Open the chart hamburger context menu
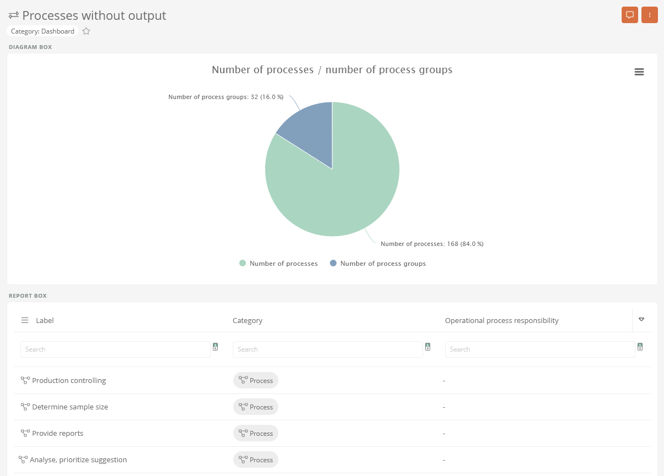664x476 pixels. coord(639,72)
